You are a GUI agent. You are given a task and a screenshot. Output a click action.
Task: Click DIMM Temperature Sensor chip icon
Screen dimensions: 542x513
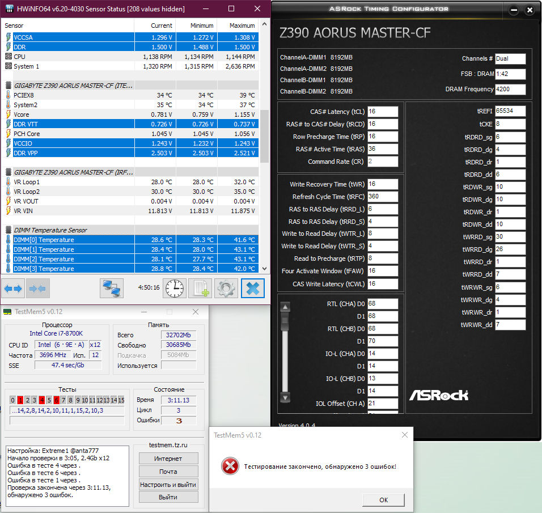[9, 230]
